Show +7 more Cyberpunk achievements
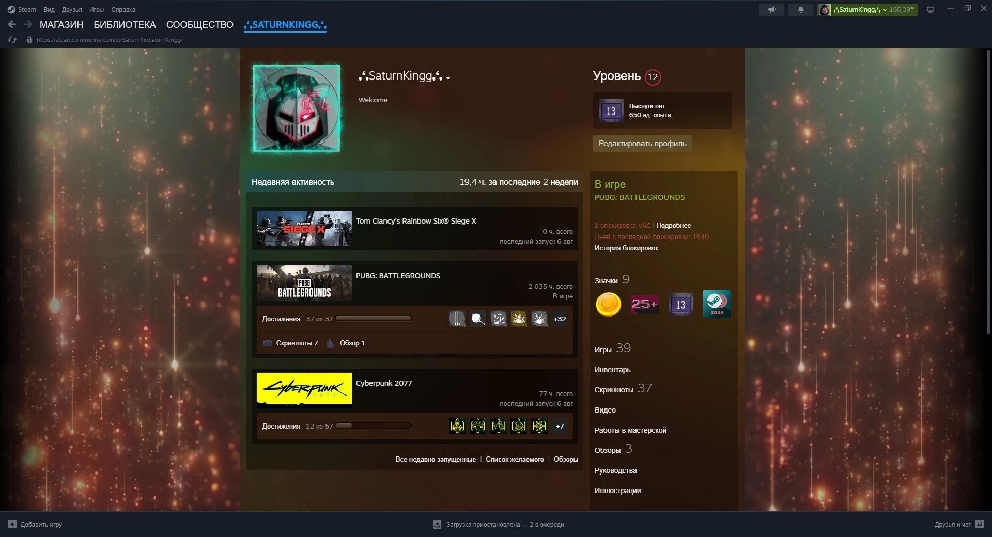This screenshot has width=992, height=537. (x=560, y=426)
